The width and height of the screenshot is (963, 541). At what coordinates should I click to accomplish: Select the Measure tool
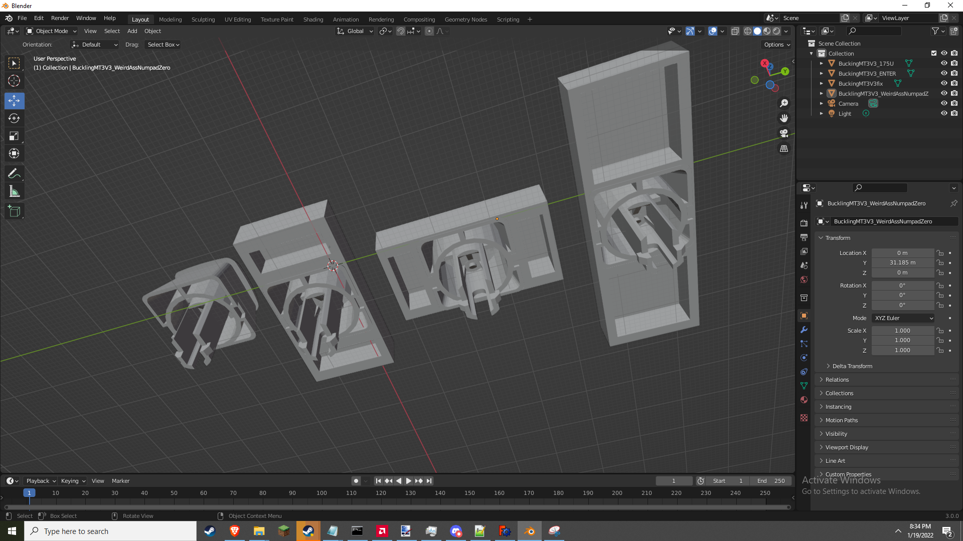14,192
